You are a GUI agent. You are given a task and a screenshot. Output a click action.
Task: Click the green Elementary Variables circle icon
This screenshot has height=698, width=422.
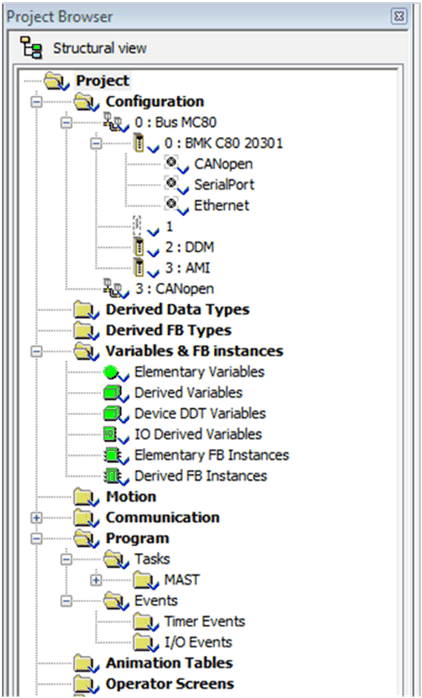[x=111, y=372]
